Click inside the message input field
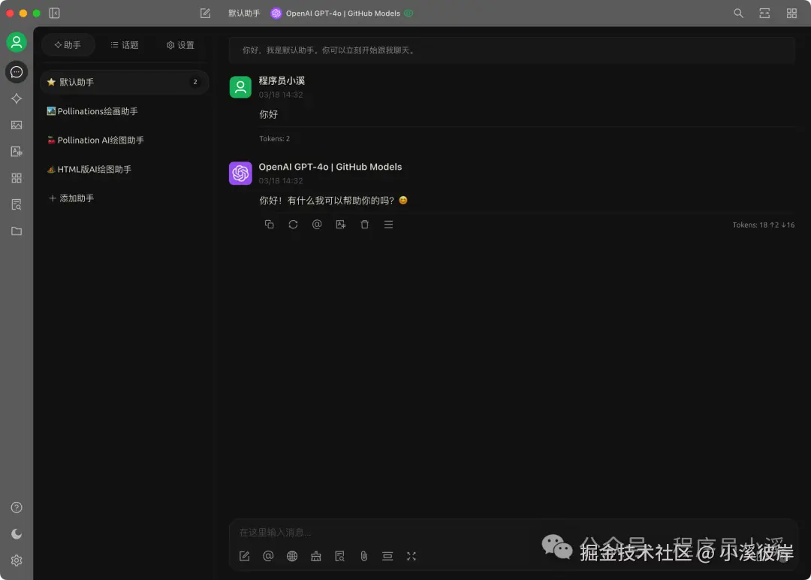Image resolution: width=811 pixels, height=580 pixels. coord(451,532)
